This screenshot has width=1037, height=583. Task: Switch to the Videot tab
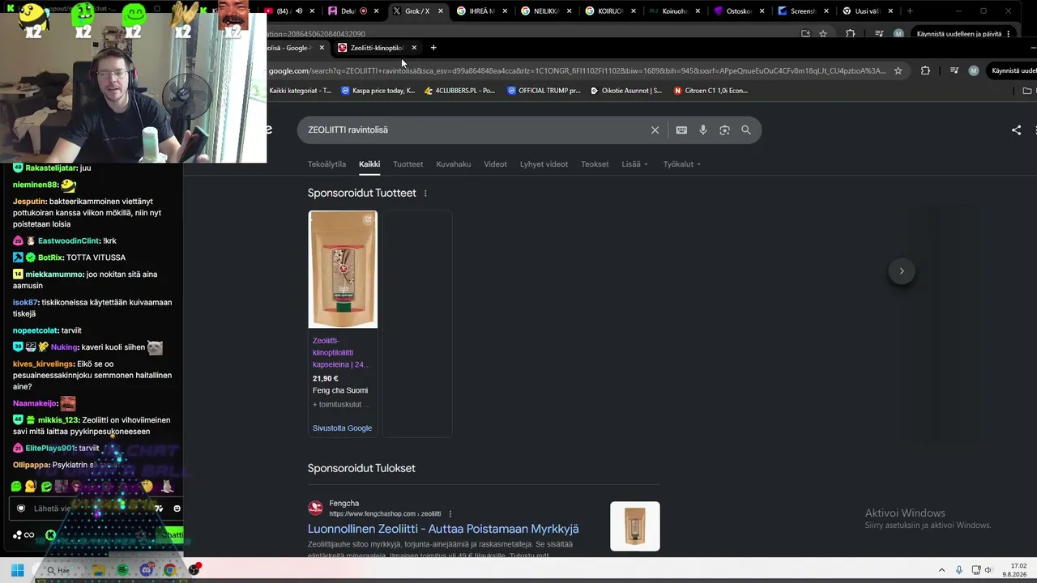tap(495, 164)
